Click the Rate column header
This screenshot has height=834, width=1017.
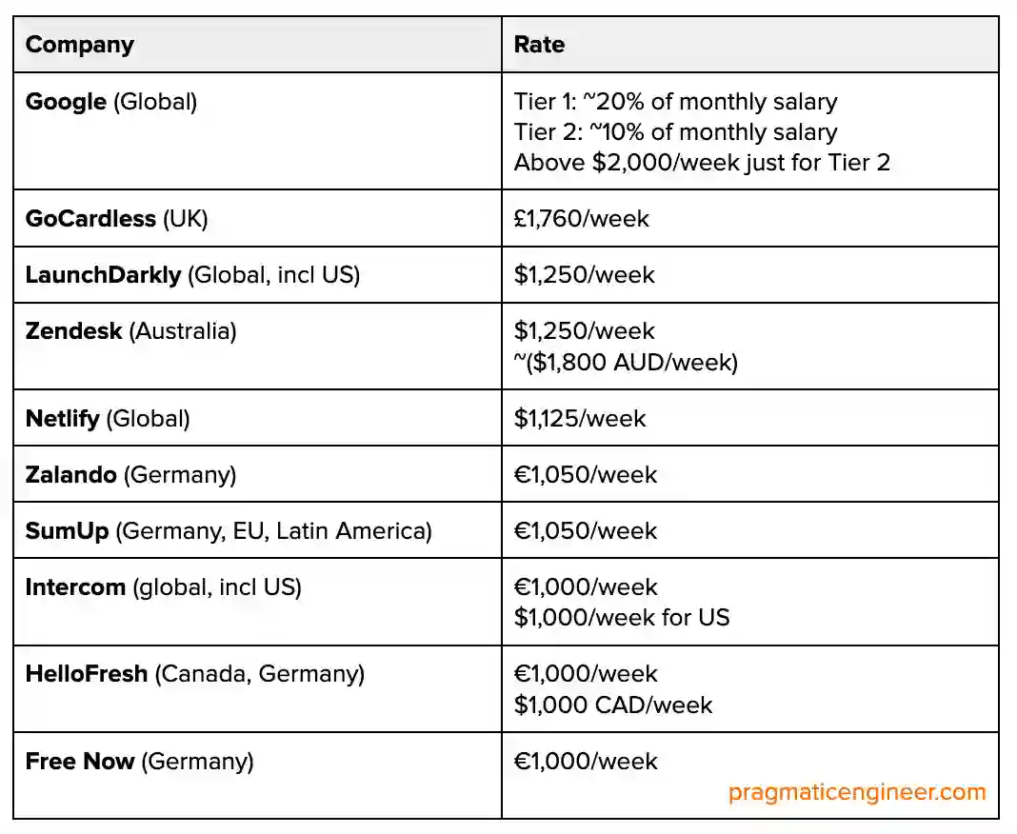[x=539, y=45]
